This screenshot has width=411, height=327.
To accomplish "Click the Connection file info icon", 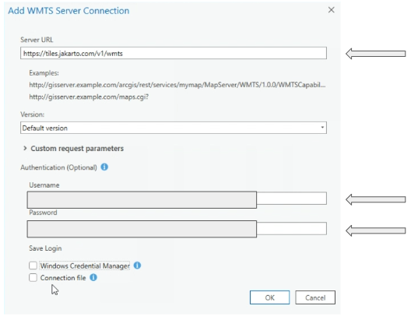I will coord(93,277).
